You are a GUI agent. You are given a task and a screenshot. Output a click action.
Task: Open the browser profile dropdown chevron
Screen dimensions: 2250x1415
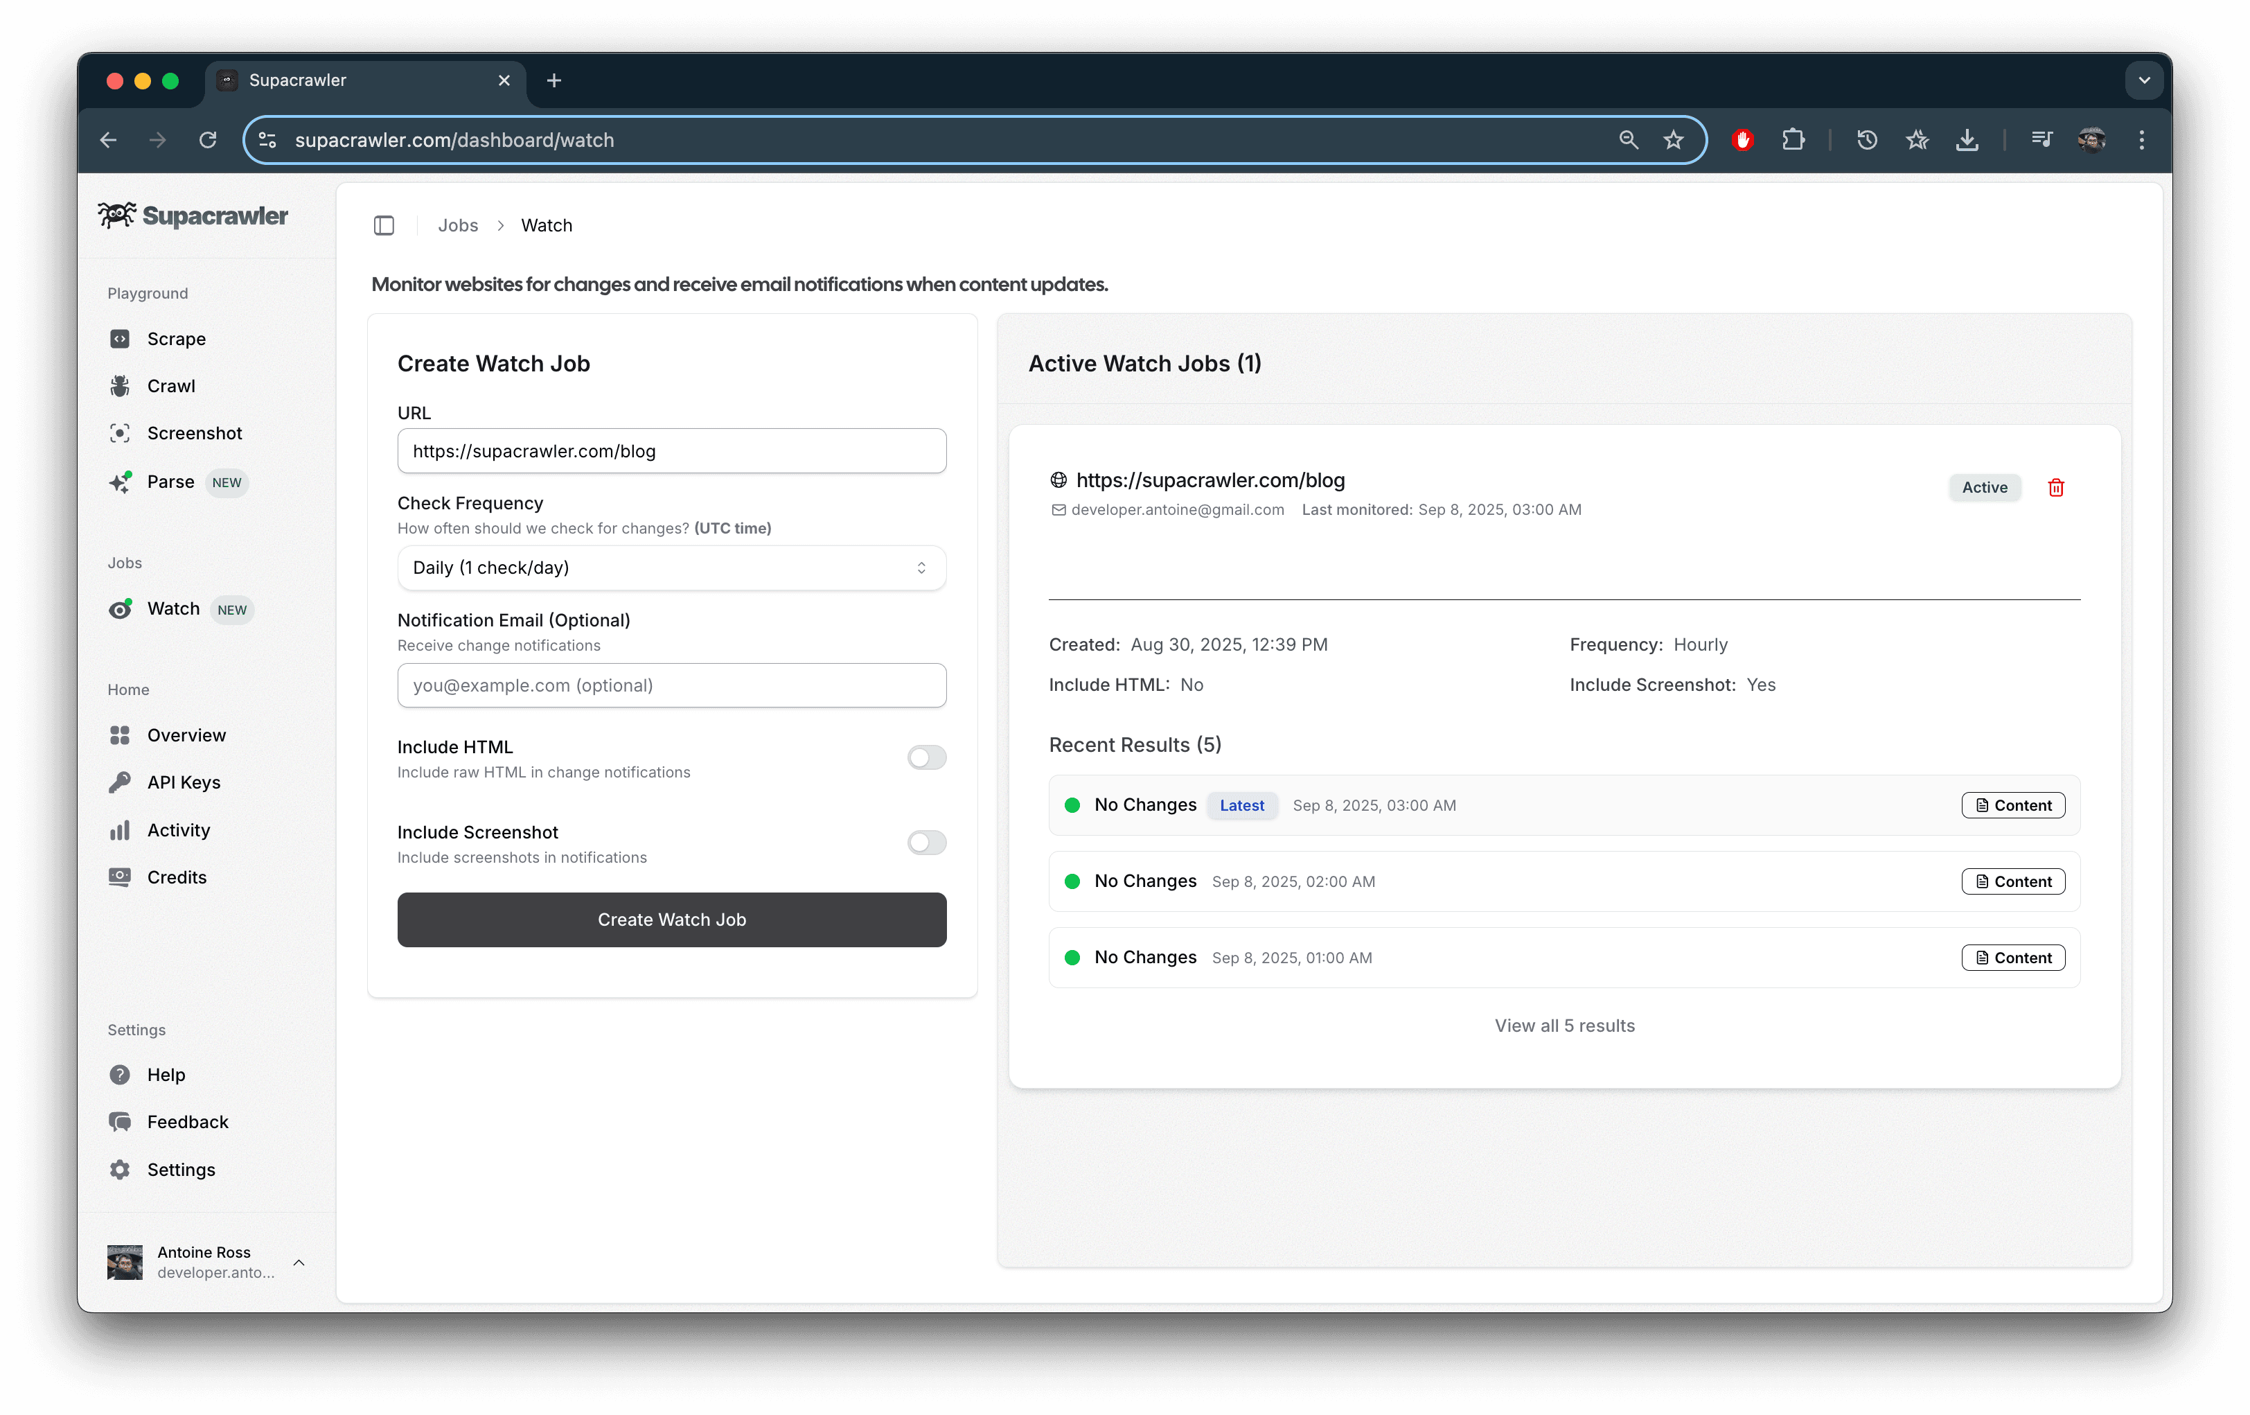2145,80
